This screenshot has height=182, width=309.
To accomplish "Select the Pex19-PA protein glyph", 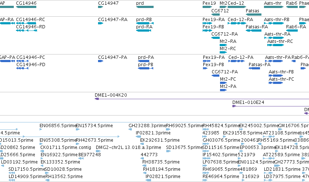I will (x=207, y=61).
